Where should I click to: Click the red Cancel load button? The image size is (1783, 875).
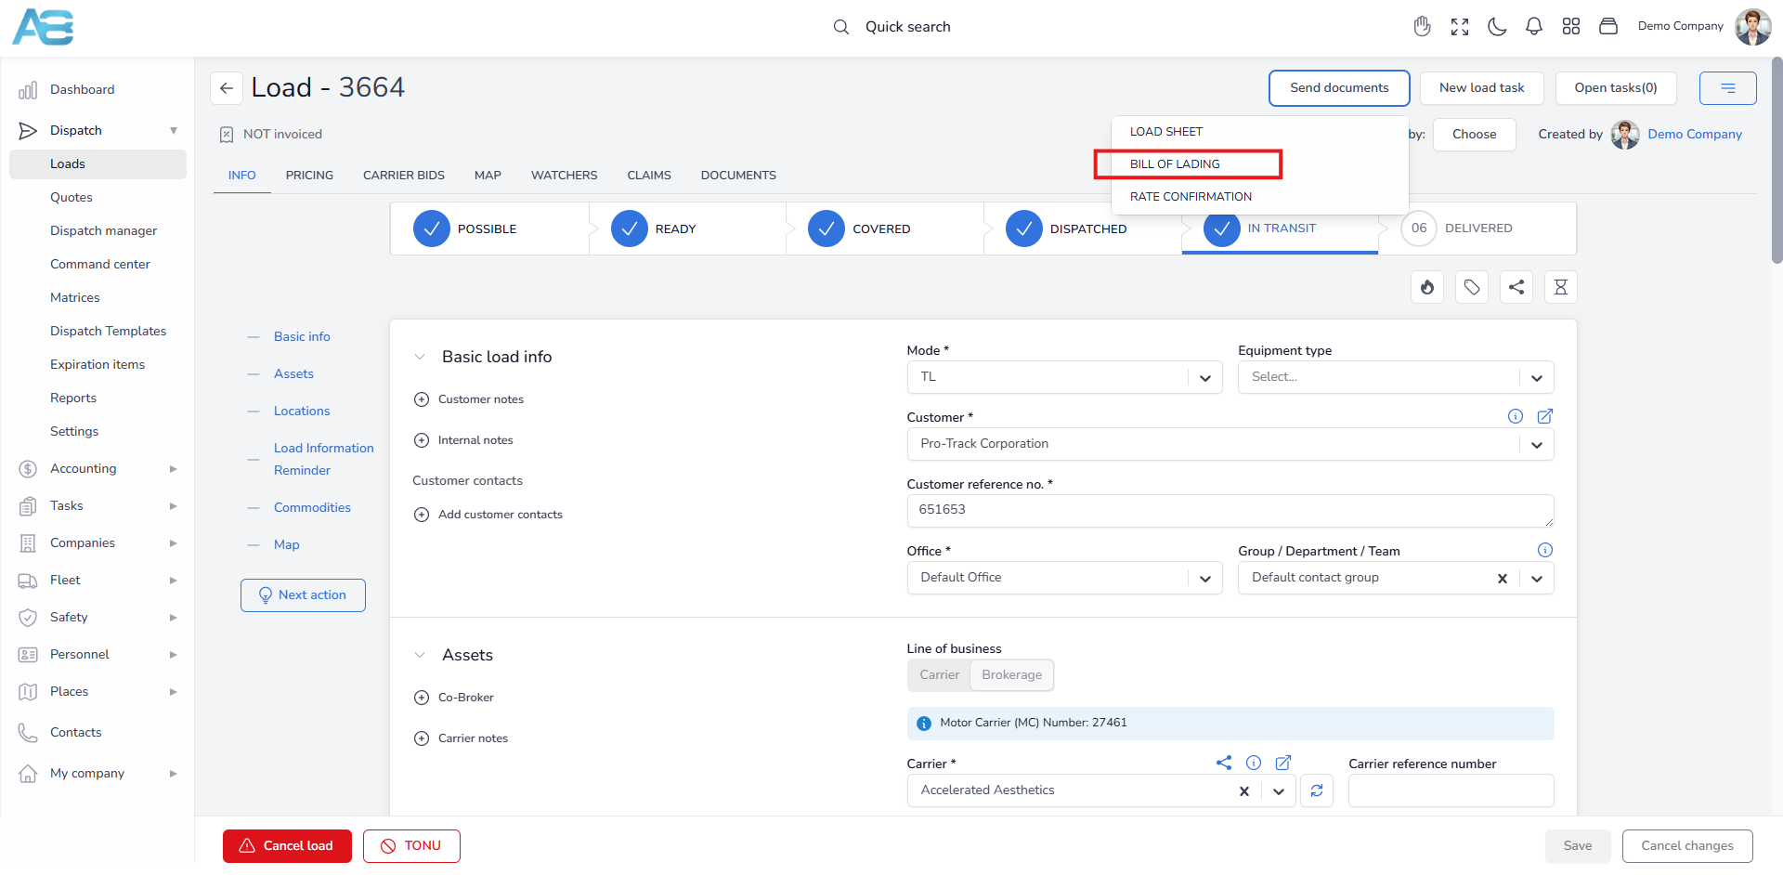tap(287, 846)
